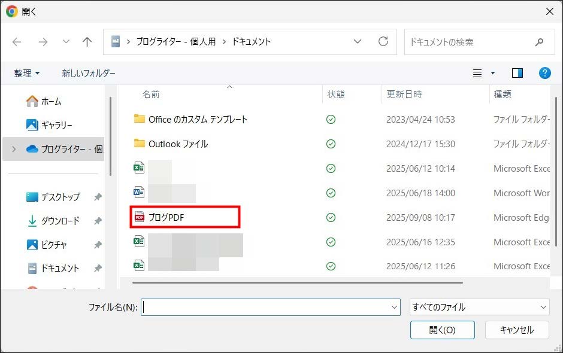Click the Help question mark icon

(544, 73)
